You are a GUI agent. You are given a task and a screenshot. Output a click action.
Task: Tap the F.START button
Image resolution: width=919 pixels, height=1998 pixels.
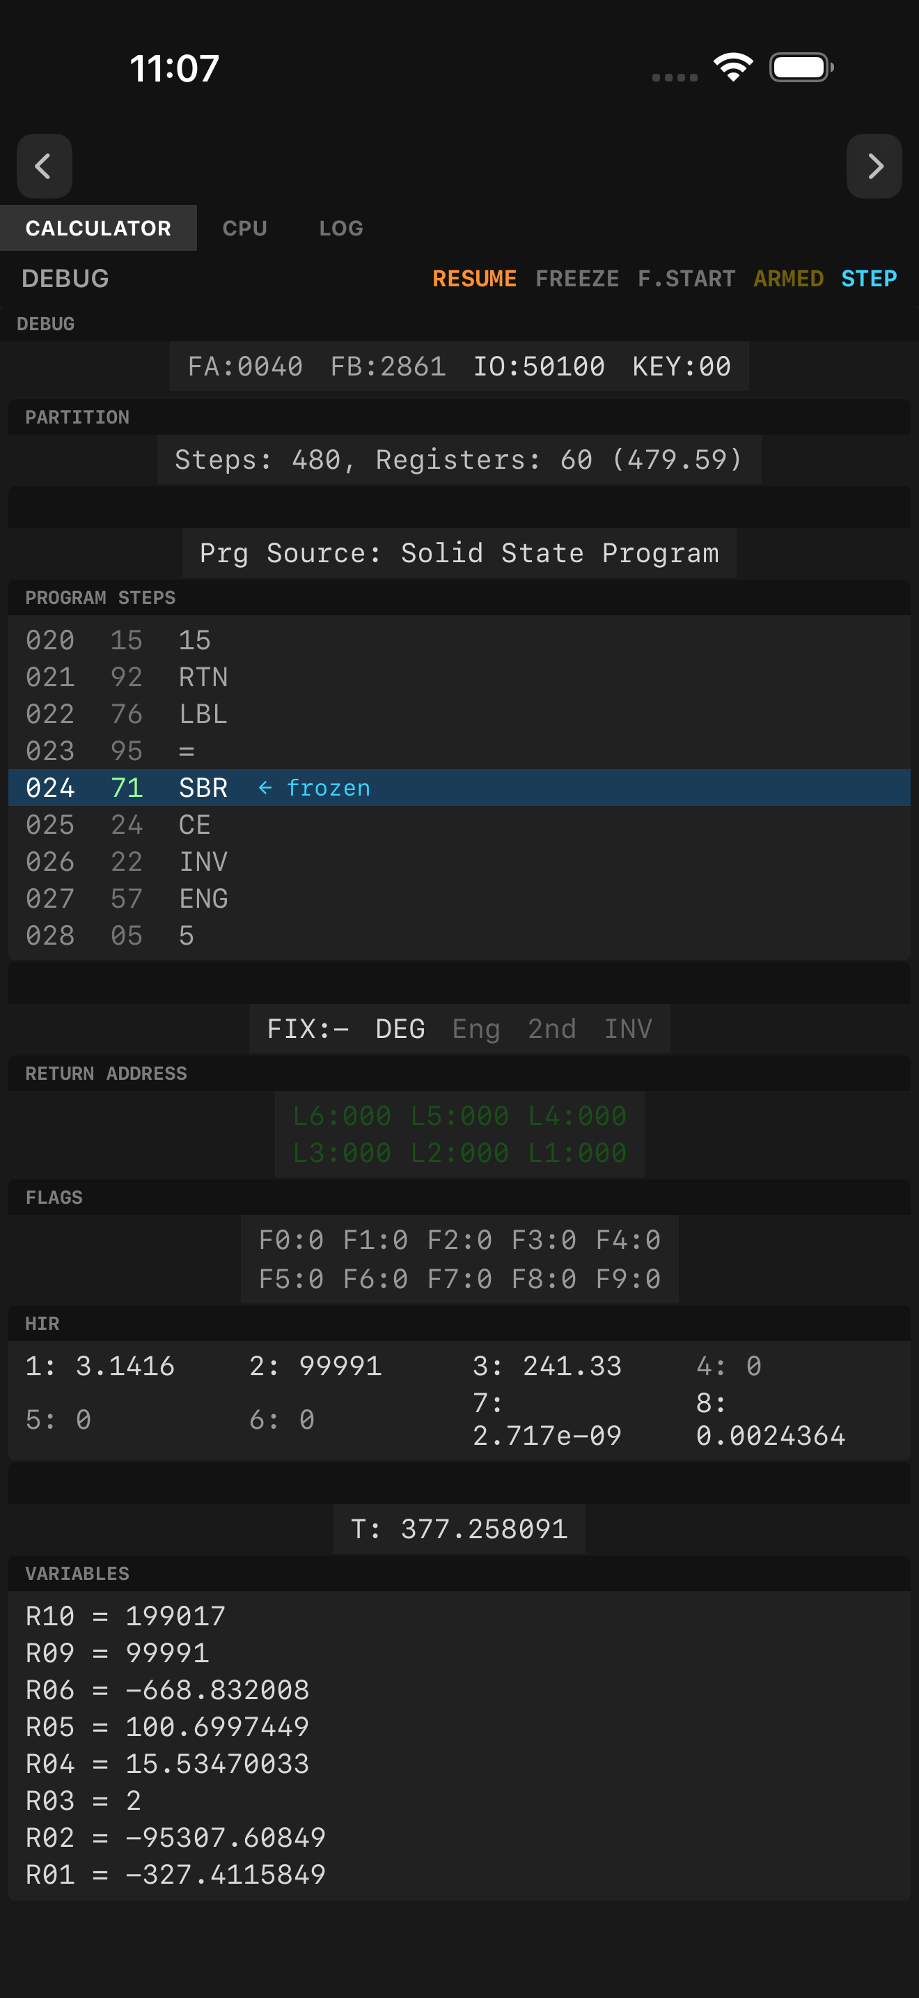coord(686,279)
